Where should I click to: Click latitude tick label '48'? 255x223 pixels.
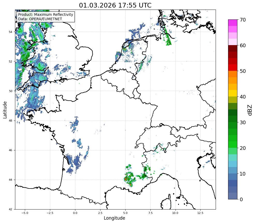pos(11,121)
